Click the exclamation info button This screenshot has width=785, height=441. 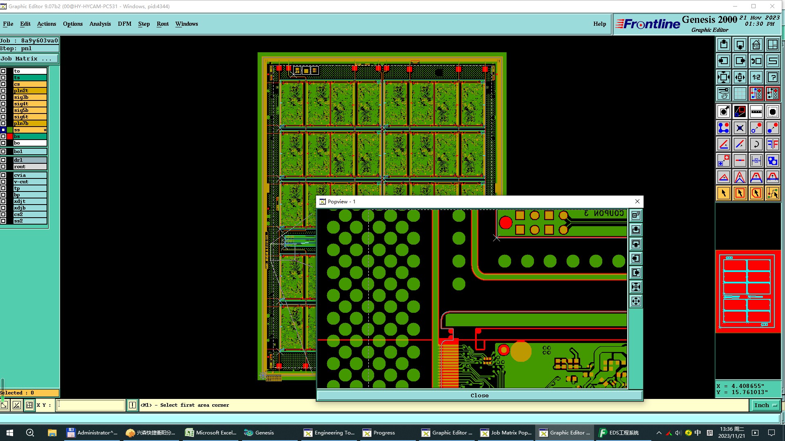pos(132,405)
